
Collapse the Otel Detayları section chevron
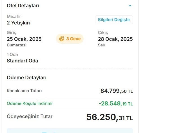pos(130,6)
